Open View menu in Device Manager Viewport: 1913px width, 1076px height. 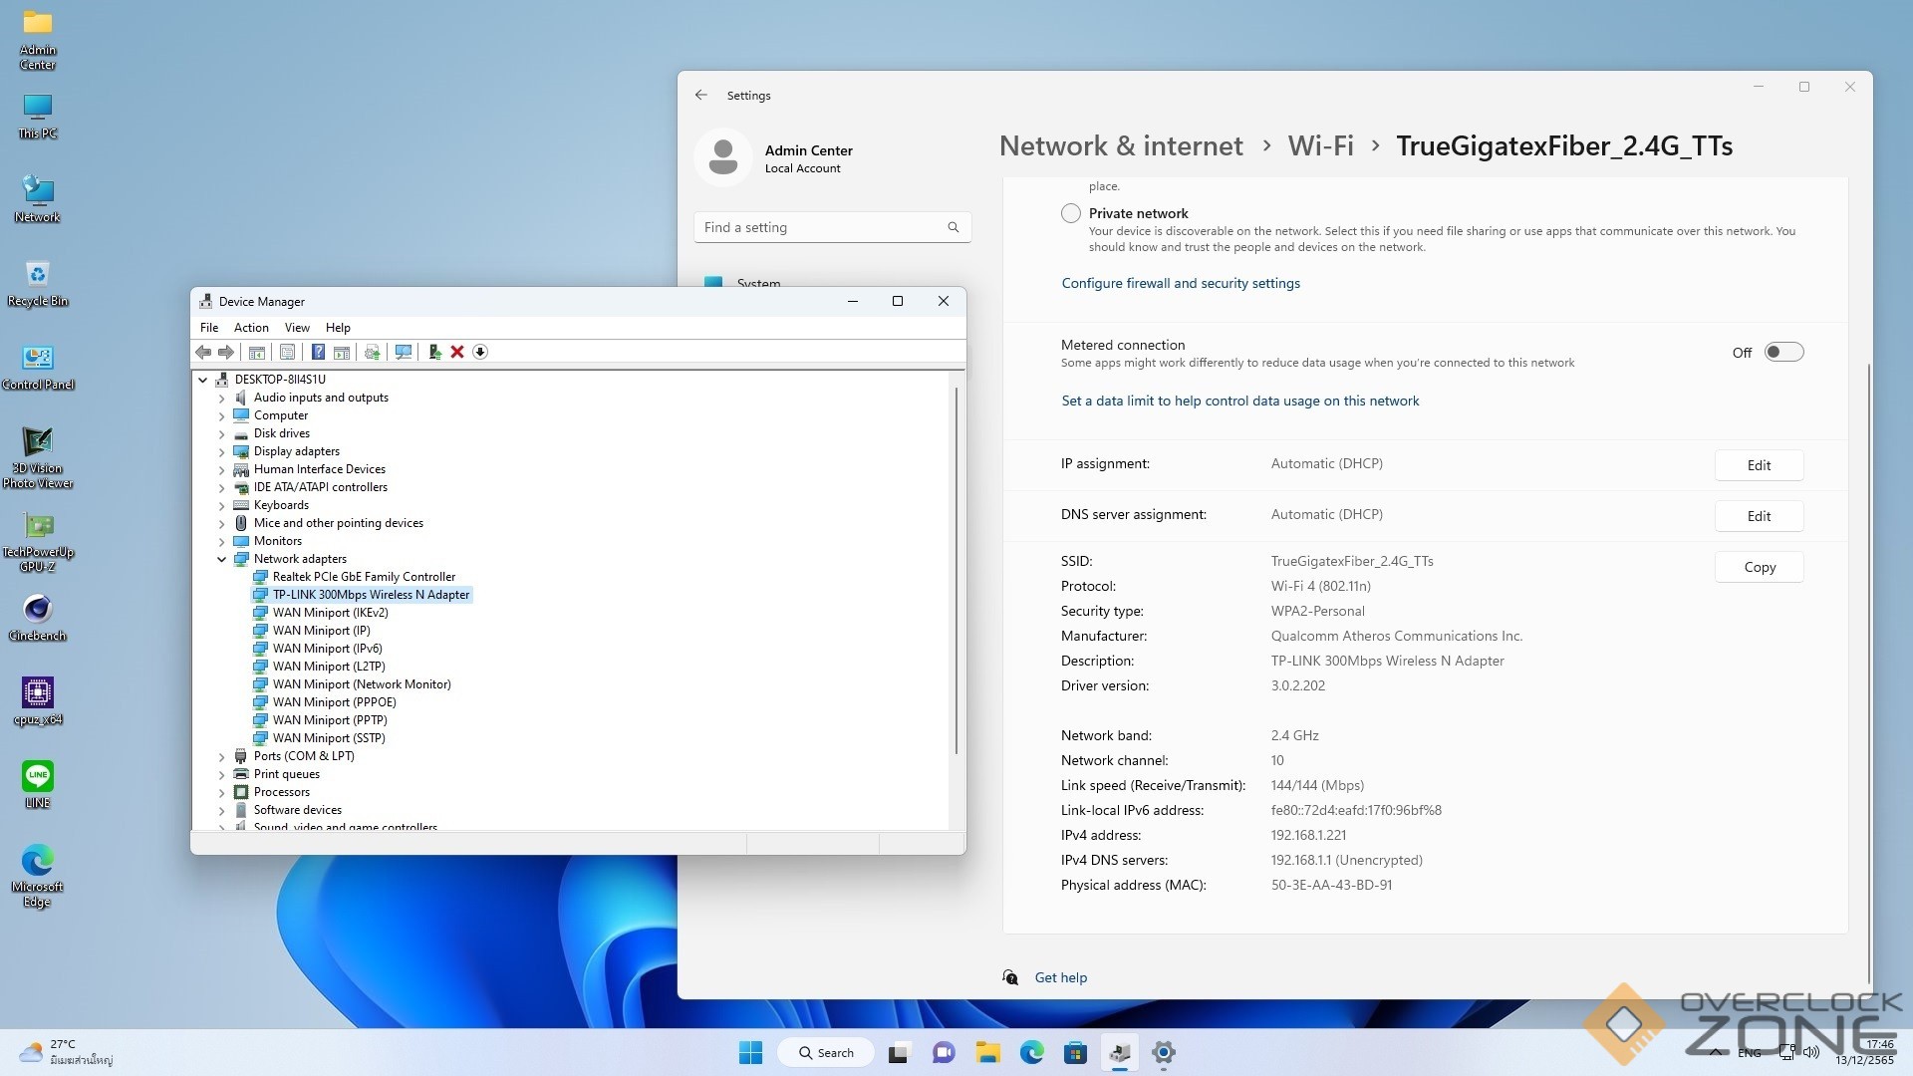tap(297, 327)
